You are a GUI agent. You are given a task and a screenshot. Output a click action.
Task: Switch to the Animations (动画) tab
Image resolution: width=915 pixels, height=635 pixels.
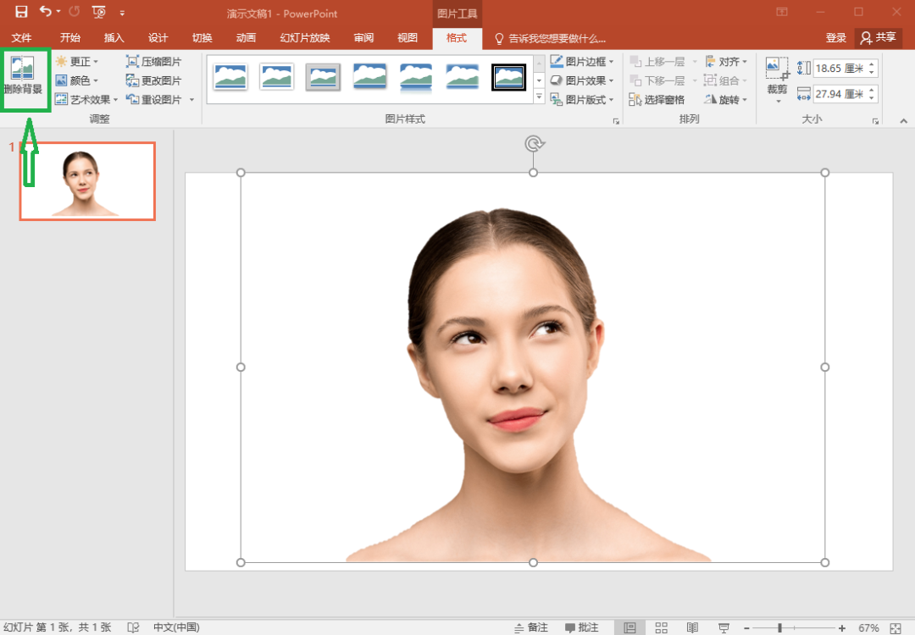pyautogui.click(x=246, y=38)
